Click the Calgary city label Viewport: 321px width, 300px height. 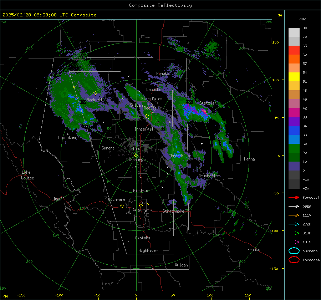pyautogui.click(x=139, y=210)
